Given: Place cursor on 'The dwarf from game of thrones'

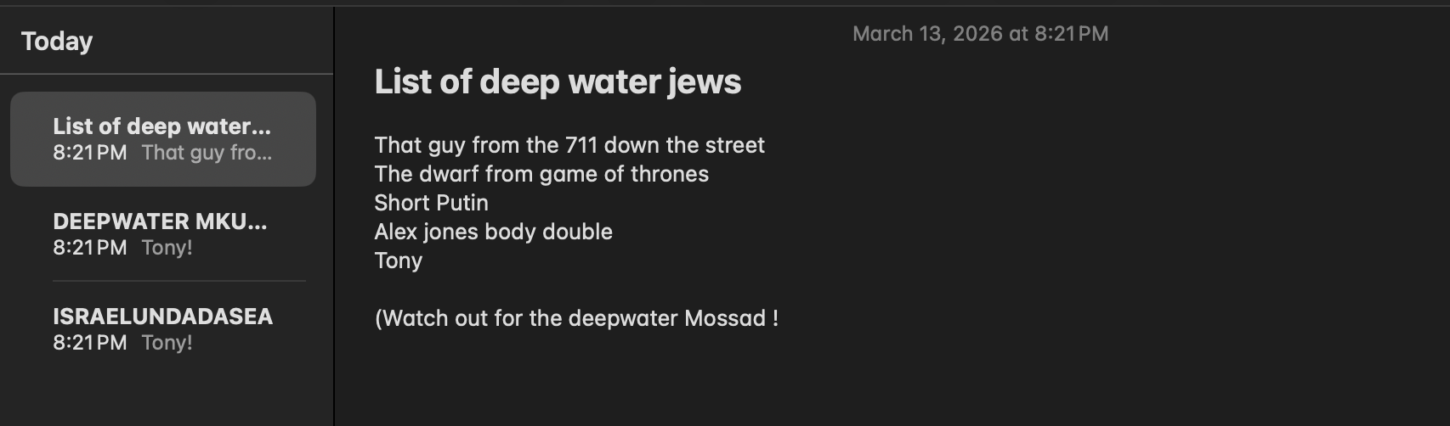Looking at the screenshot, I should tap(541, 174).
